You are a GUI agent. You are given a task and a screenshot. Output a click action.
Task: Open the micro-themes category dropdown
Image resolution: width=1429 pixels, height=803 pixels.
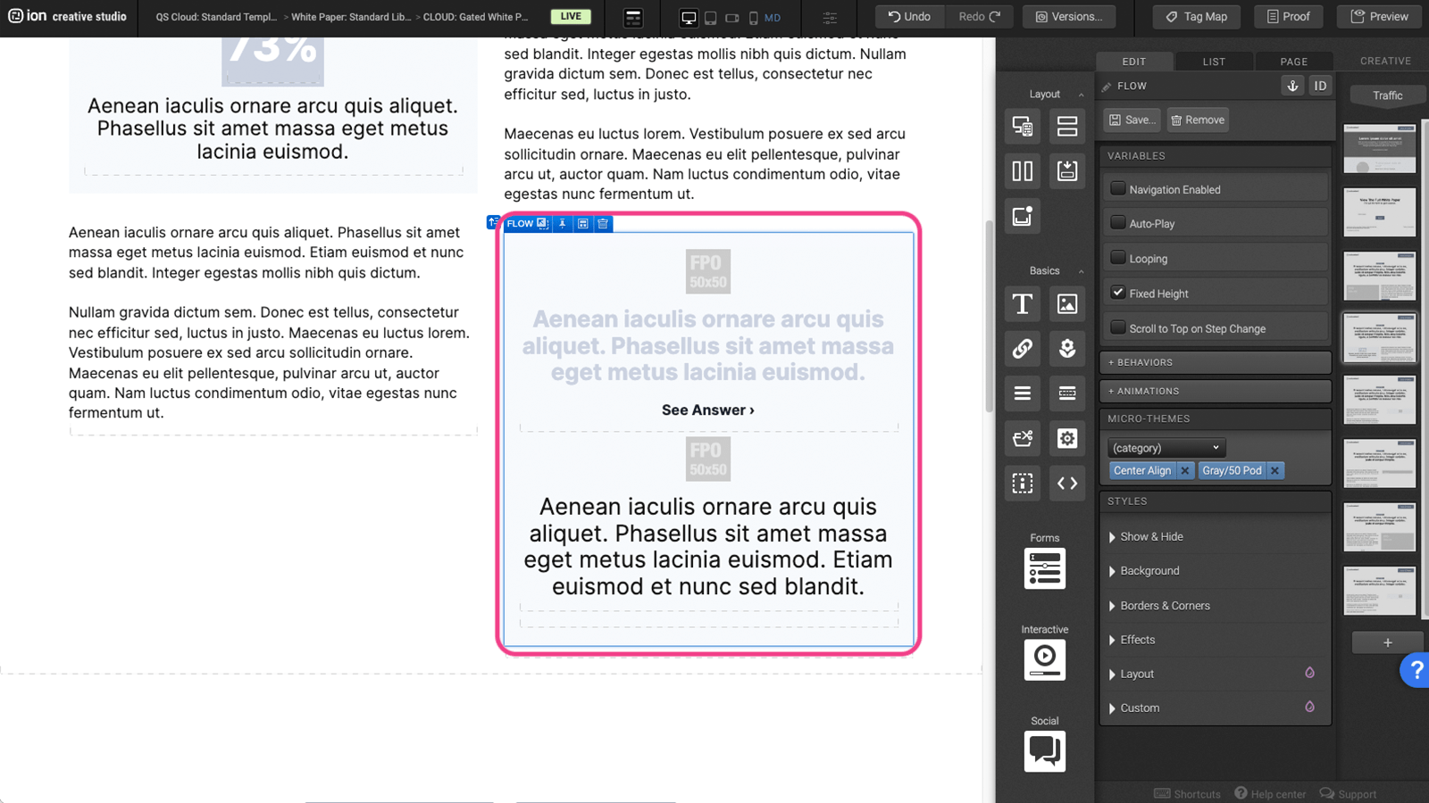tap(1166, 448)
